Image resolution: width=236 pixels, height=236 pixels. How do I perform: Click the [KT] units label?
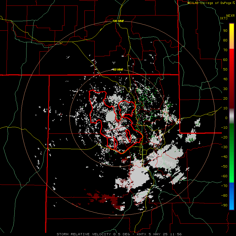[x=224, y=18]
